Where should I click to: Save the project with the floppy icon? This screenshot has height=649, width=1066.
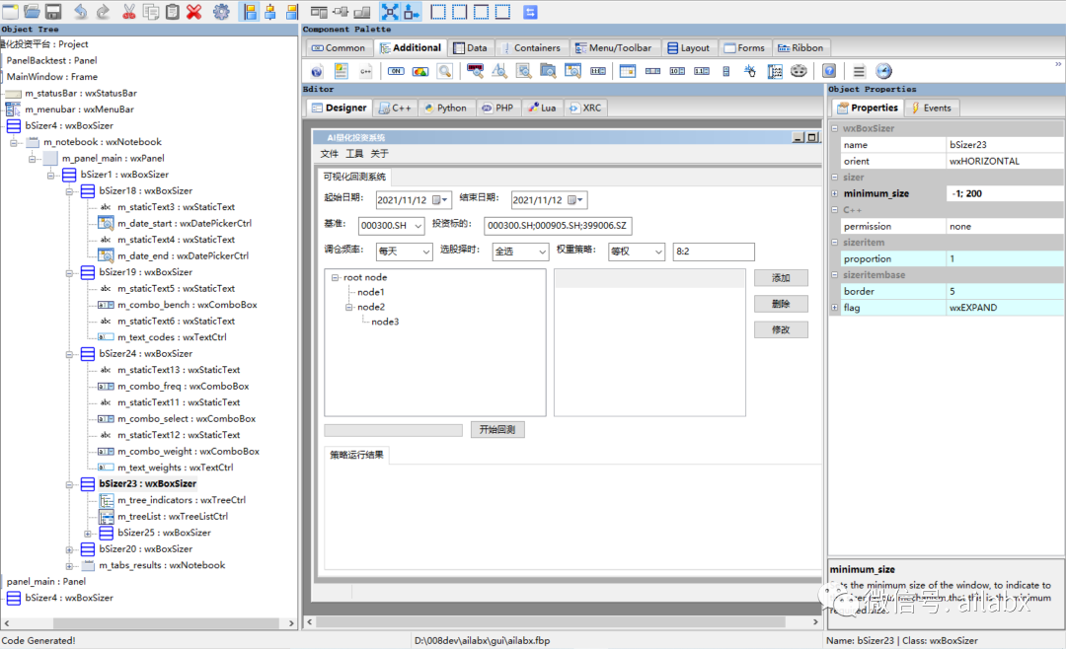(53, 11)
